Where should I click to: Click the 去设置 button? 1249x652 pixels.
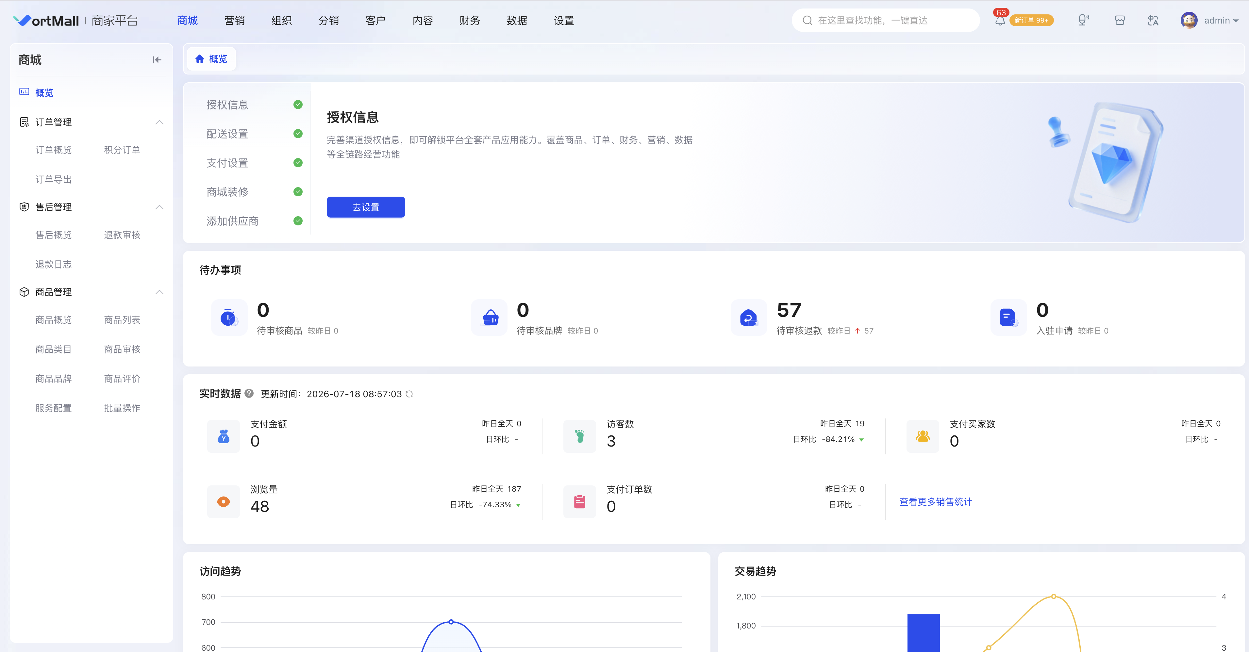pyautogui.click(x=366, y=207)
